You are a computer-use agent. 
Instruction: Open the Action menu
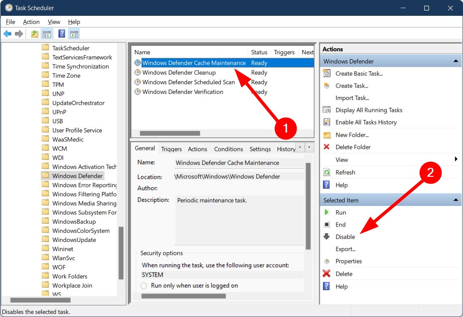[x=31, y=22]
